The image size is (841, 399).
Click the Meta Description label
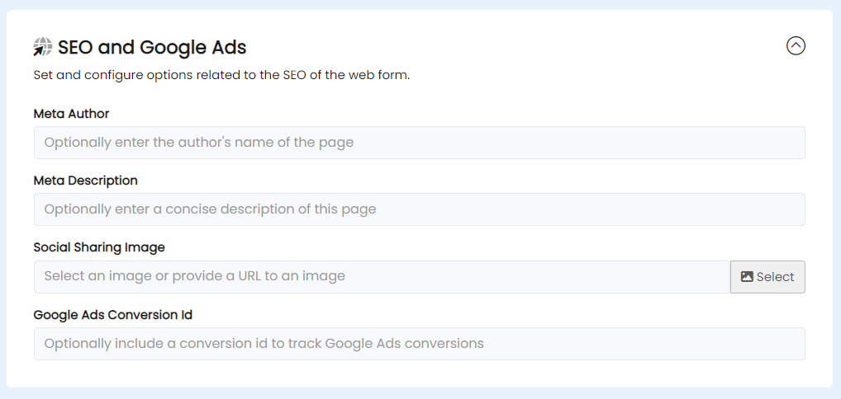pos(85,181)
